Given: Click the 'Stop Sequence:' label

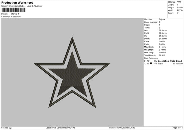Looking at the screenshot, I should coord(151,58).
